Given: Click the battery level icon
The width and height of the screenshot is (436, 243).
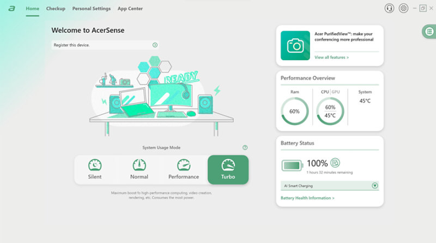Looking at the screenshot, I should 292,165.
